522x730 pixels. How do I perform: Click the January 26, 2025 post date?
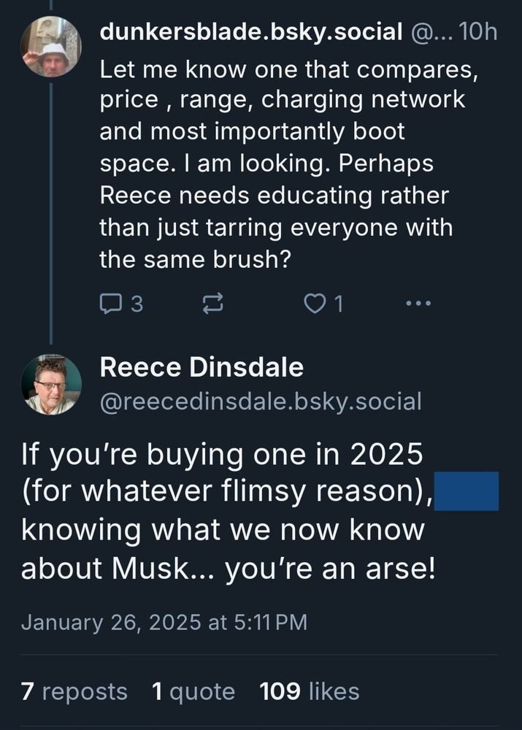tap(164, 623)
